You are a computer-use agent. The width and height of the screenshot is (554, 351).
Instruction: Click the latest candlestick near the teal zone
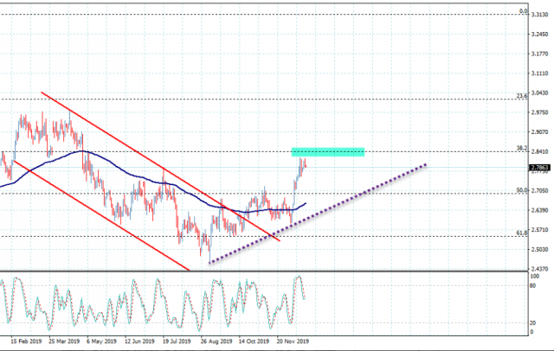tap(304, 163)
